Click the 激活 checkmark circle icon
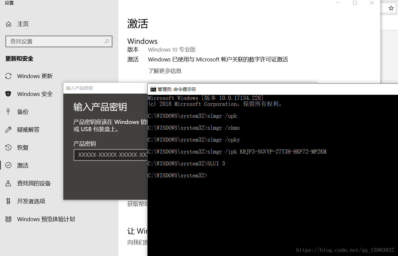 (8, 165)
